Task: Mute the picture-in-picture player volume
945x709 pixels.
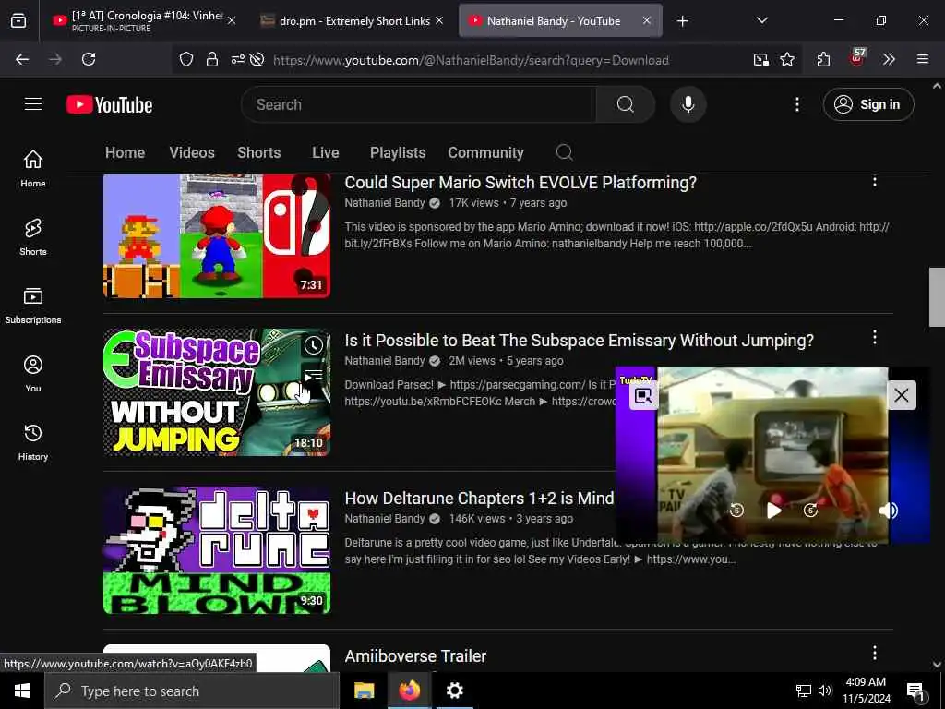Action: 889,510
